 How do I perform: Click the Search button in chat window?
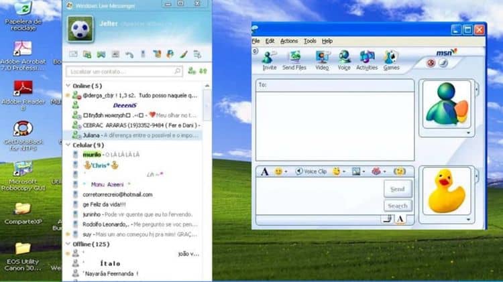(398, 206)
